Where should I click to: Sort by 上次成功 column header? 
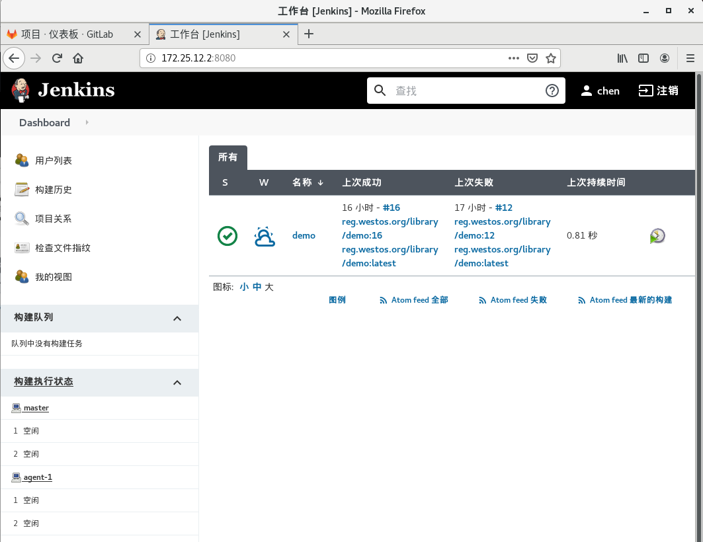click(x=361, y=182)
